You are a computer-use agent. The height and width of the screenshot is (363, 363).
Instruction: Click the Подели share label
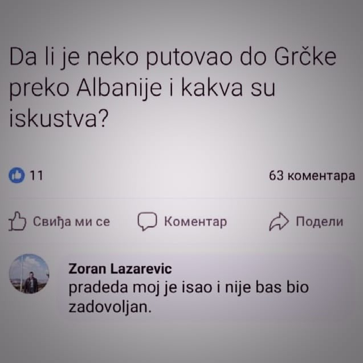(320, 222)
